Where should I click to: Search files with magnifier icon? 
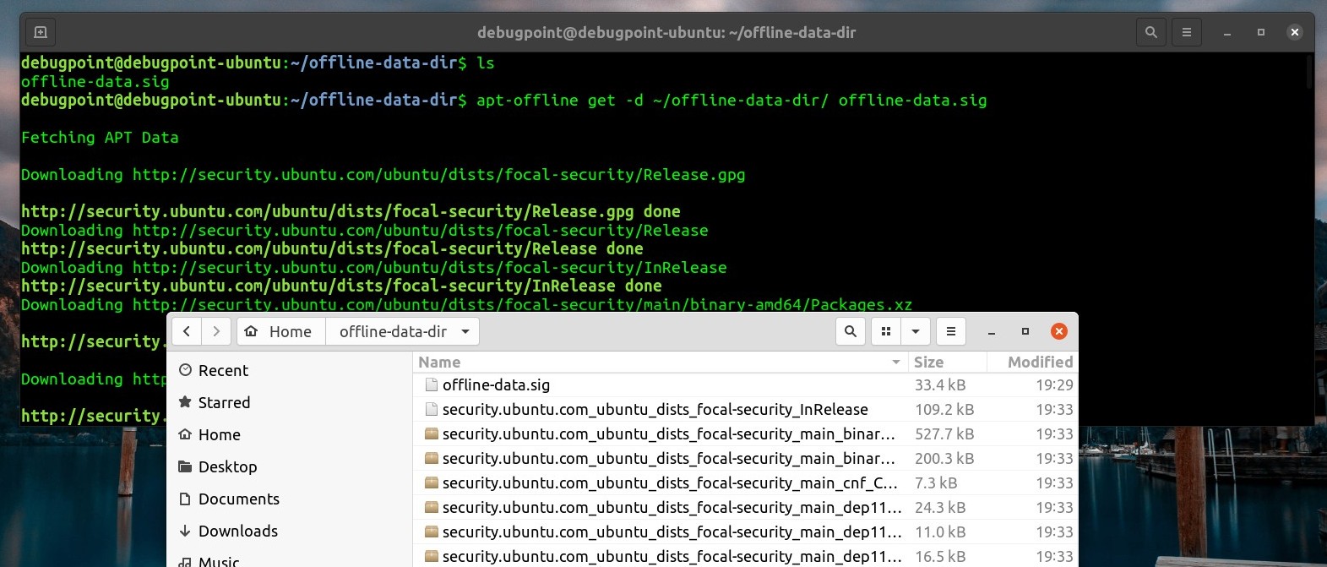(x=851, y=331)
